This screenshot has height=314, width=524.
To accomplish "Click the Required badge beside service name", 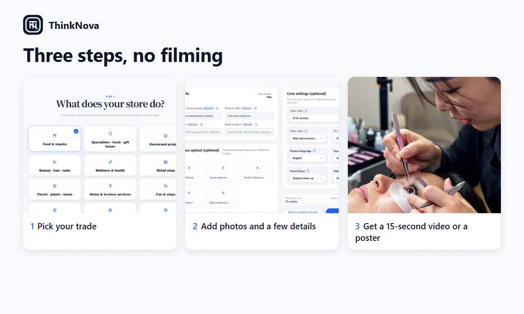I will click(208, 108).
